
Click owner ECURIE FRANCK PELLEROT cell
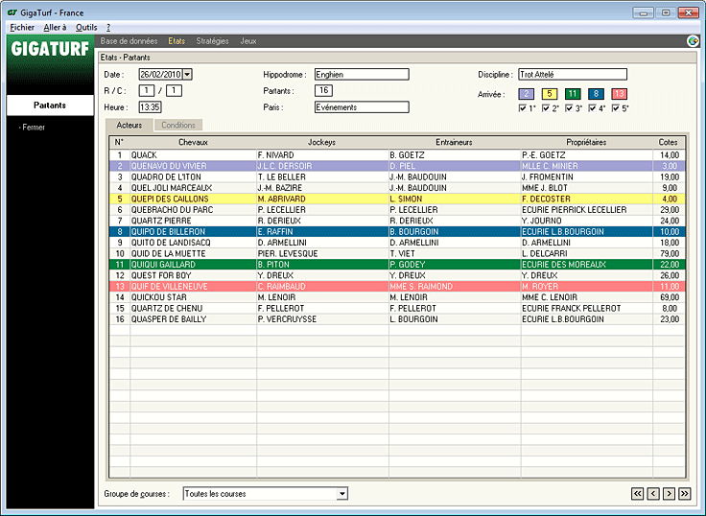[x=587, y=309]
